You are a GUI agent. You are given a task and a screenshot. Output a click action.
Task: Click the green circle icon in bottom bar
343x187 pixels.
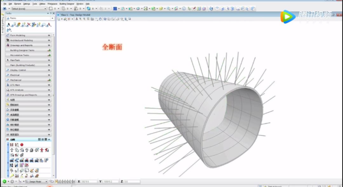point(4,181)
